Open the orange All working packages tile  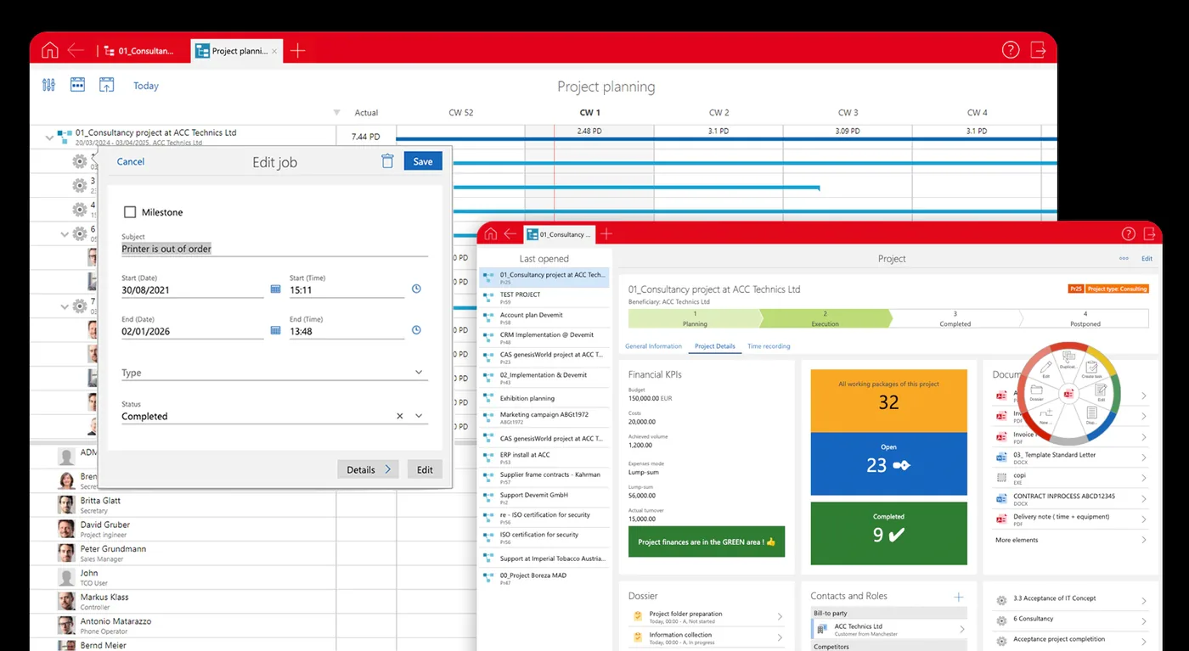pyautogui.click(x=888, y=401)
